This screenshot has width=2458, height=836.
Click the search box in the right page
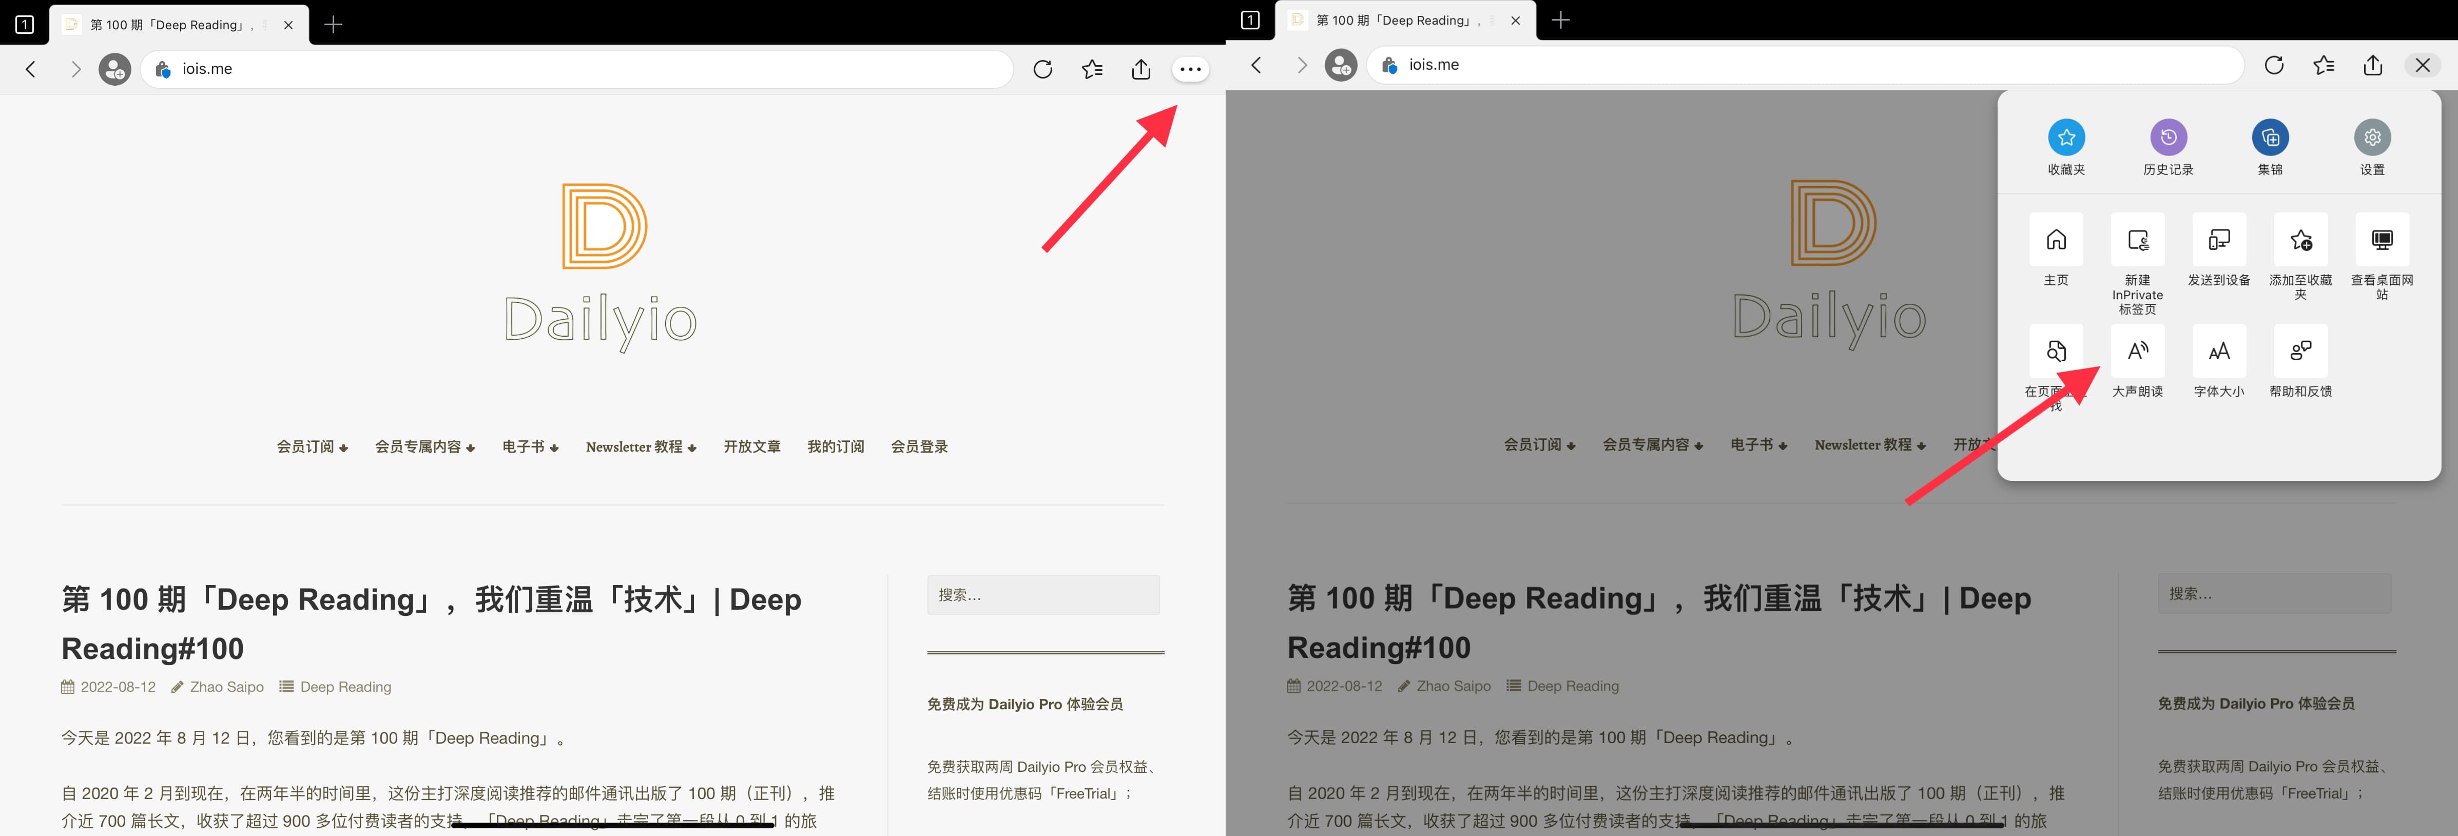(x=2275, y=594)
